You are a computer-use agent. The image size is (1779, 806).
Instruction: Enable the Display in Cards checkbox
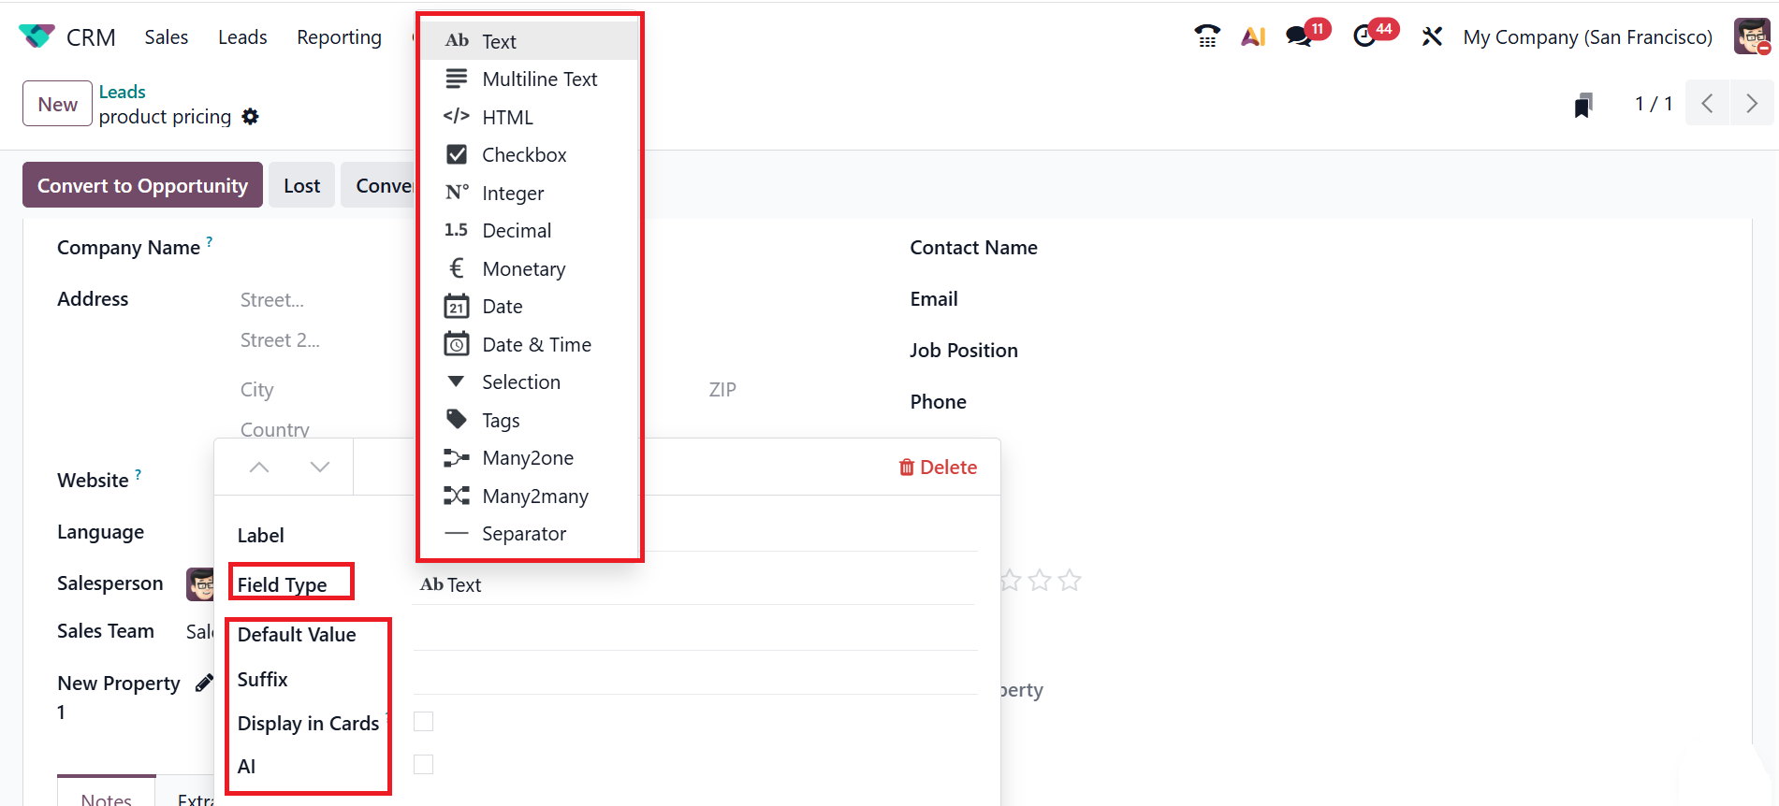coord(424,722)
